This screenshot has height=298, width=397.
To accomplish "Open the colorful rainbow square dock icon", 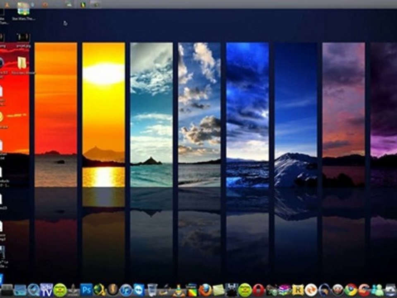I will [x=192, y=290].
